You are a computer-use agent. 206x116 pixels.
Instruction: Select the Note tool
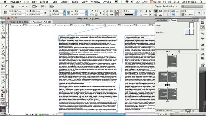[x=3, y=77]
